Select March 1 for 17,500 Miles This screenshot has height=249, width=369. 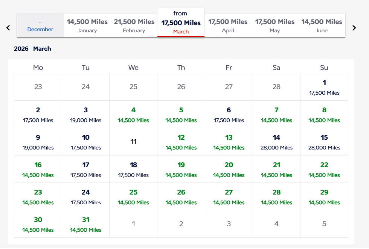[324, 87]
